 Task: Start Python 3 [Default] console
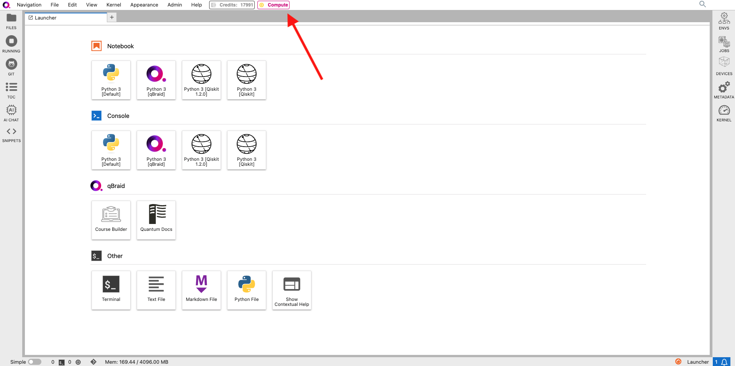click(x=111, y=150)
